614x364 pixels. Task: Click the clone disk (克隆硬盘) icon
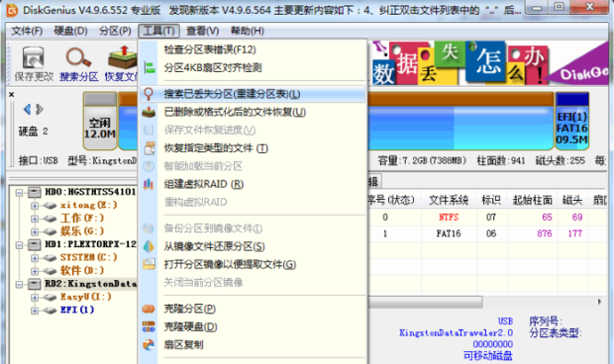(149, 326)
